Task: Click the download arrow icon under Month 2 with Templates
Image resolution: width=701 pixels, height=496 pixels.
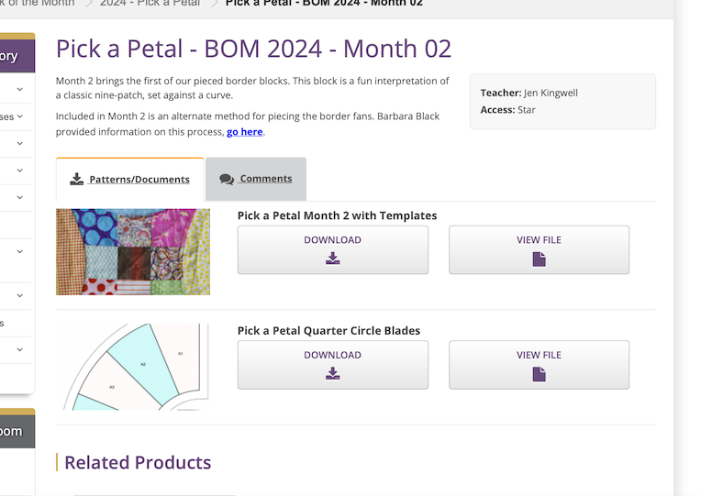Action: click(332, 259)
